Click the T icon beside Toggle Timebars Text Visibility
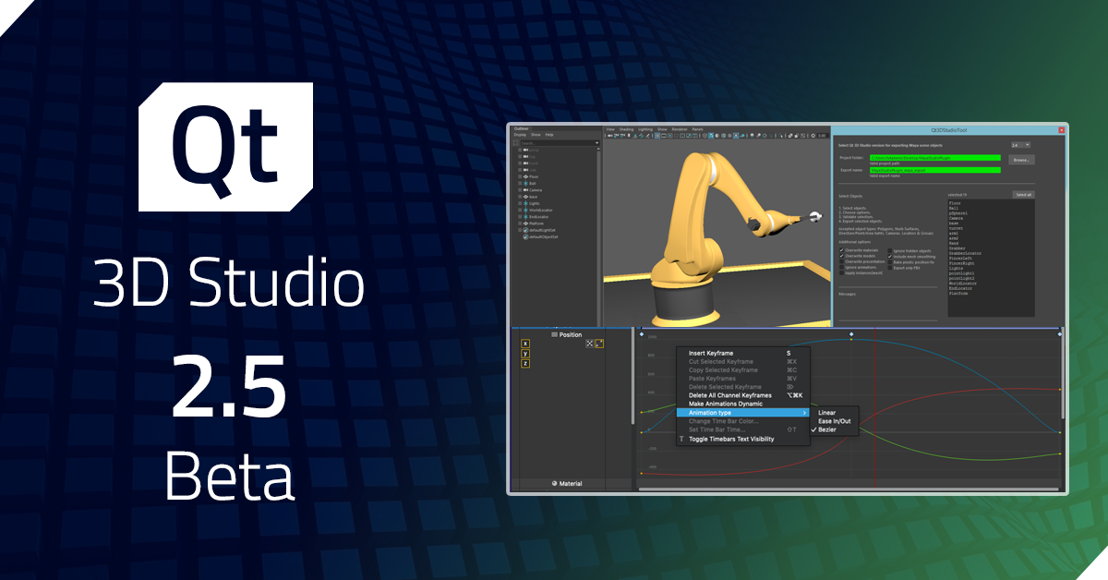This screenshot has height=580, width=1108. pos(681,439)
